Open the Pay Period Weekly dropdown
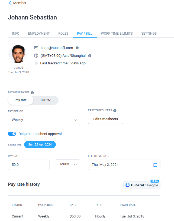Image resolution: width=174 pixels, height=221 pixels. tap(44, 120)
